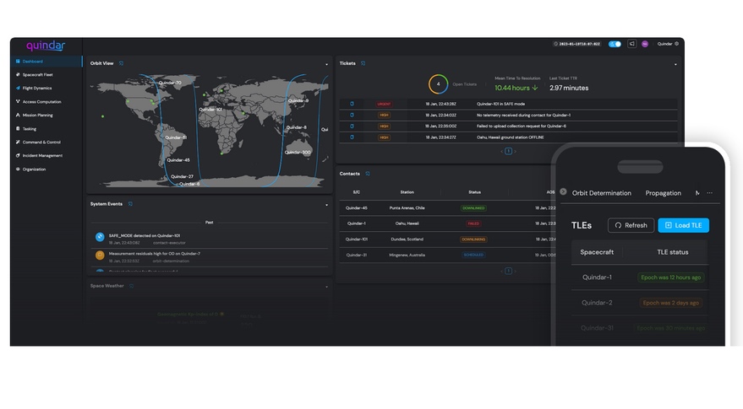Click the open tickets count ring

438,84
